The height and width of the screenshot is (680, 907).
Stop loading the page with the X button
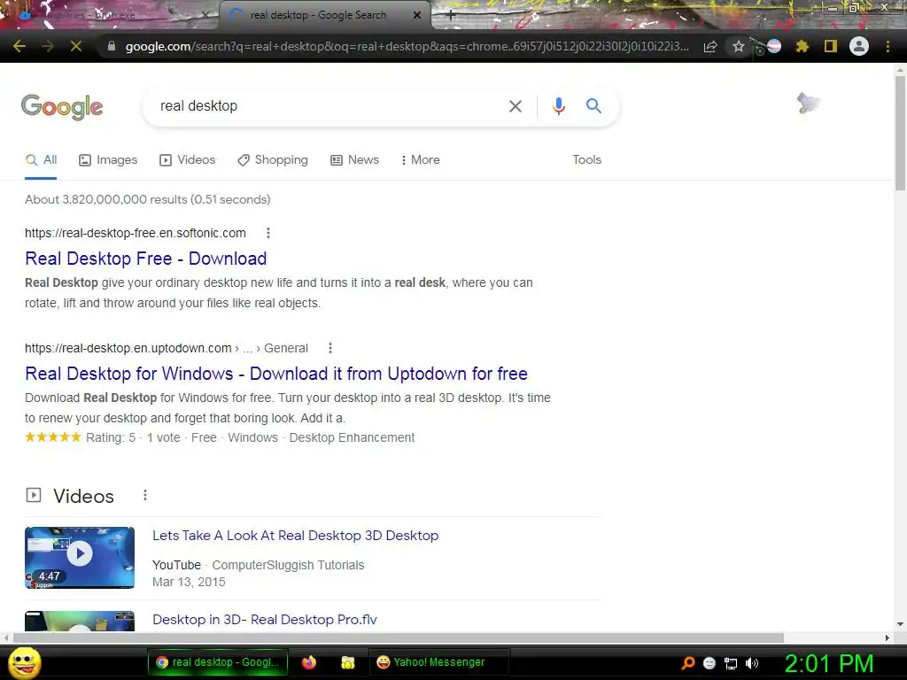click(76, 46)
